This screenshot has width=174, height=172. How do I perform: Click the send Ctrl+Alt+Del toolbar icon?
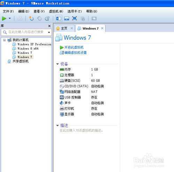[x=19, y=18]
